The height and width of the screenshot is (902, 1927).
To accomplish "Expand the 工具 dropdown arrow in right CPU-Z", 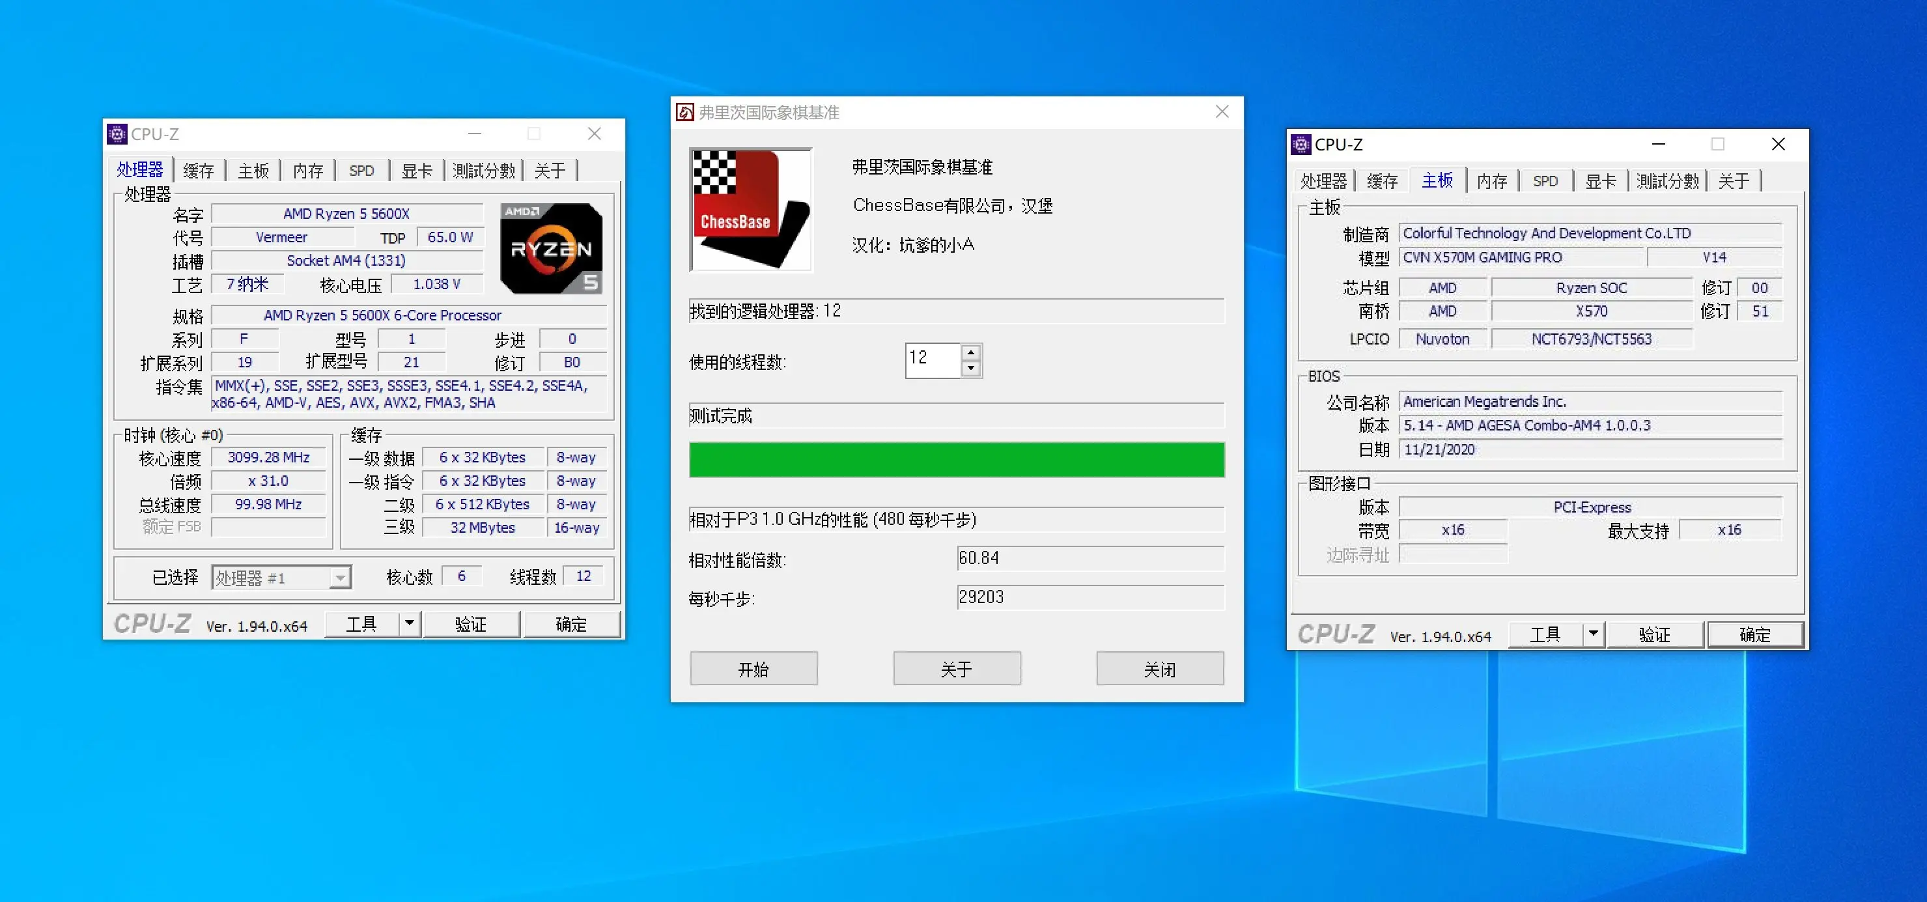I will coord(1594,634).
